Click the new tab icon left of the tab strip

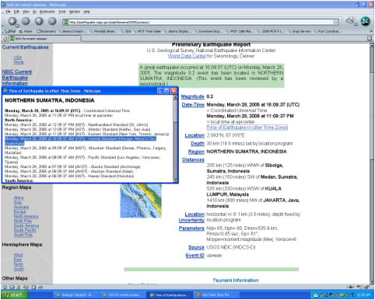[5, 38]
